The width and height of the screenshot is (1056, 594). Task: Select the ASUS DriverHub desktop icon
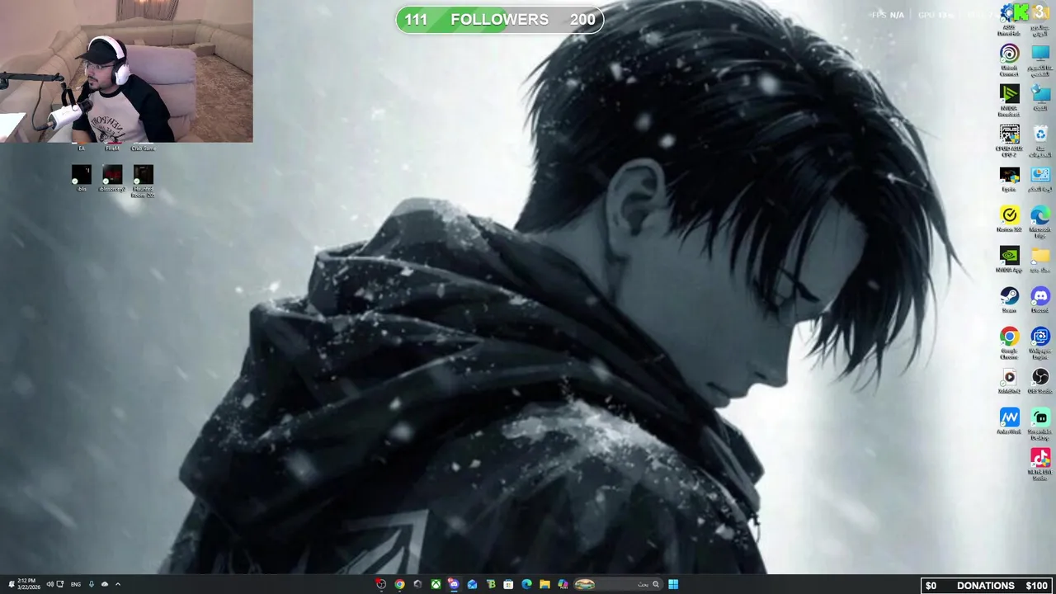point(1009,21)
